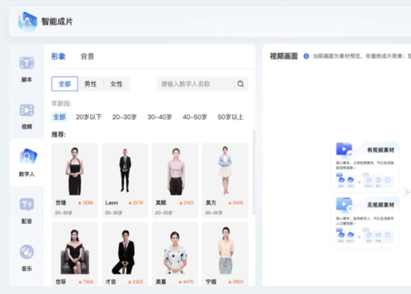This screenshot has width=411, height=294.
Task: Switch to the 形象 tab
Action: point(59,56)
